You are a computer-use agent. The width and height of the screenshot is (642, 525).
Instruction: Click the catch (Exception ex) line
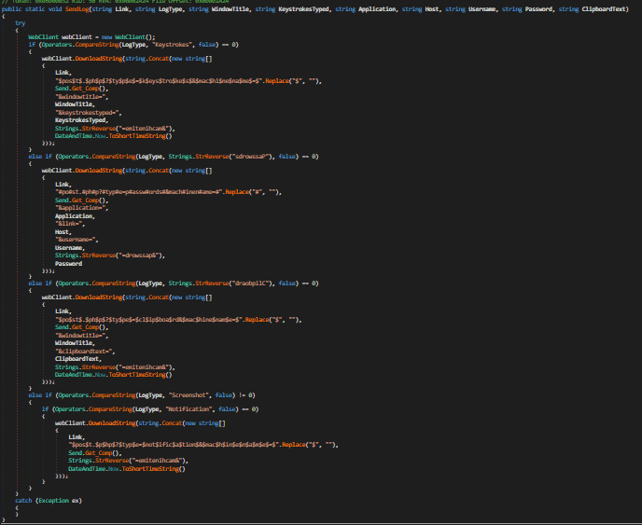tap(49, 501)
